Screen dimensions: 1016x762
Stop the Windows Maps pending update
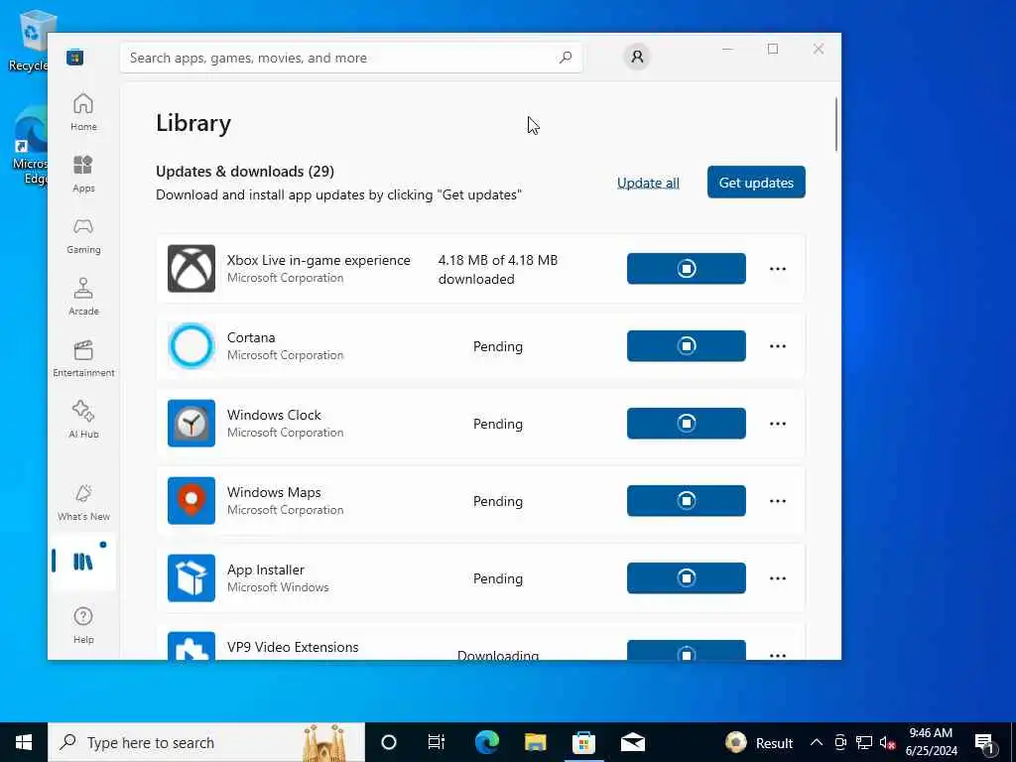[687, 501]
